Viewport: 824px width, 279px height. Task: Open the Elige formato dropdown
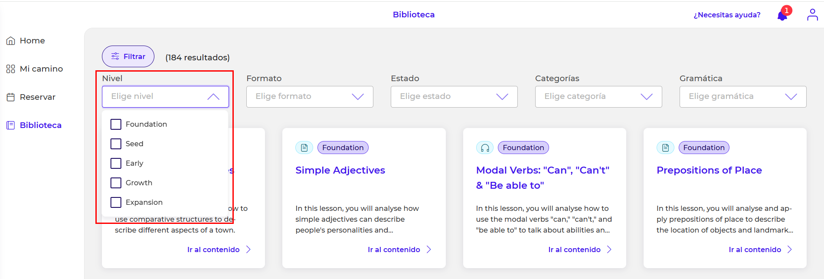(310, 97)
